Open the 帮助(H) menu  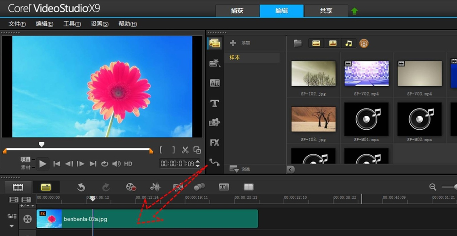click(x=128, y=24)
